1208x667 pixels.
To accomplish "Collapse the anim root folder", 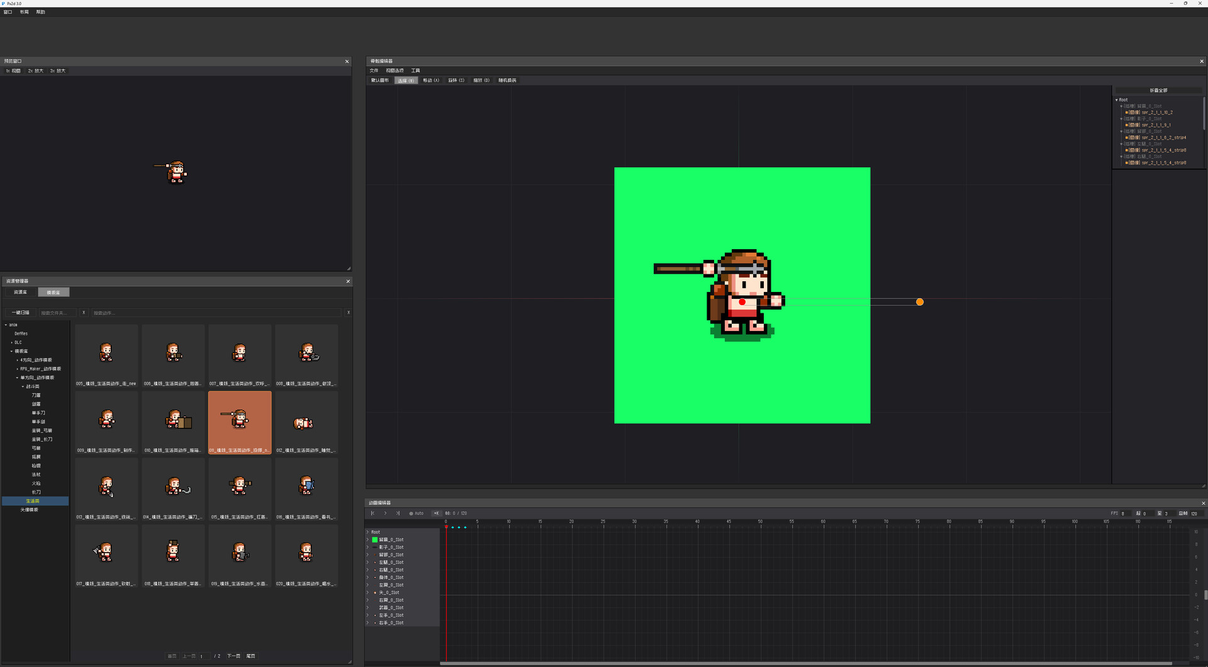I will point(6,325).
